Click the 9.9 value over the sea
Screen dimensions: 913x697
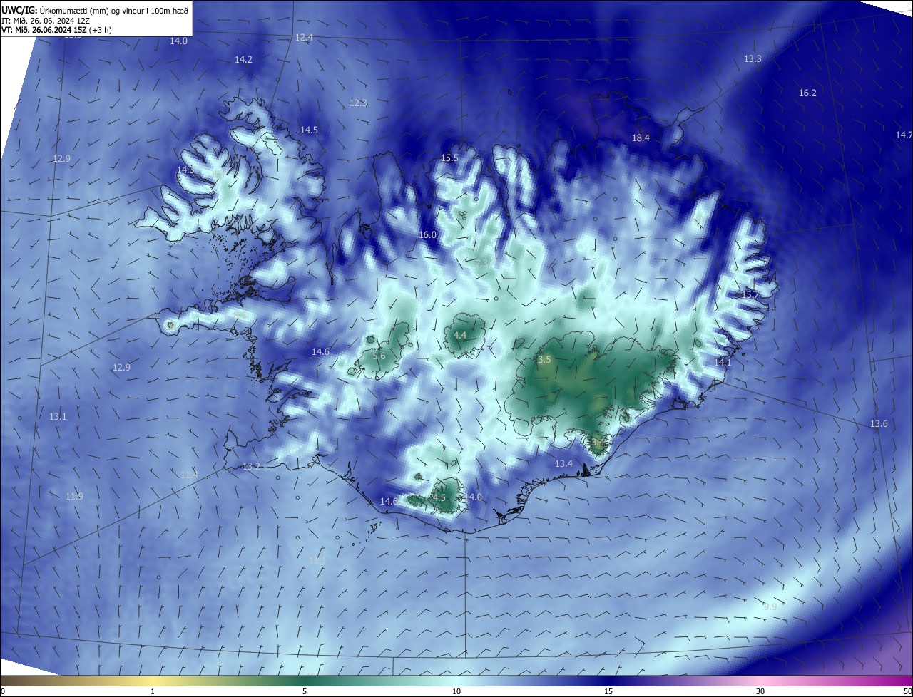[x=770, y=606]
